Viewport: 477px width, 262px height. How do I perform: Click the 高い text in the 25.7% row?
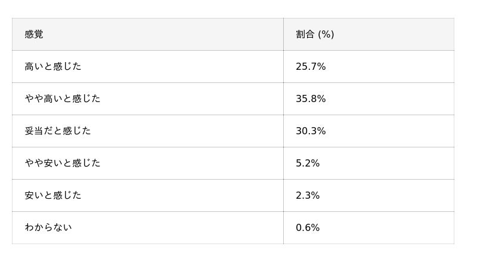pyautogui.click(x=34, y=67)
